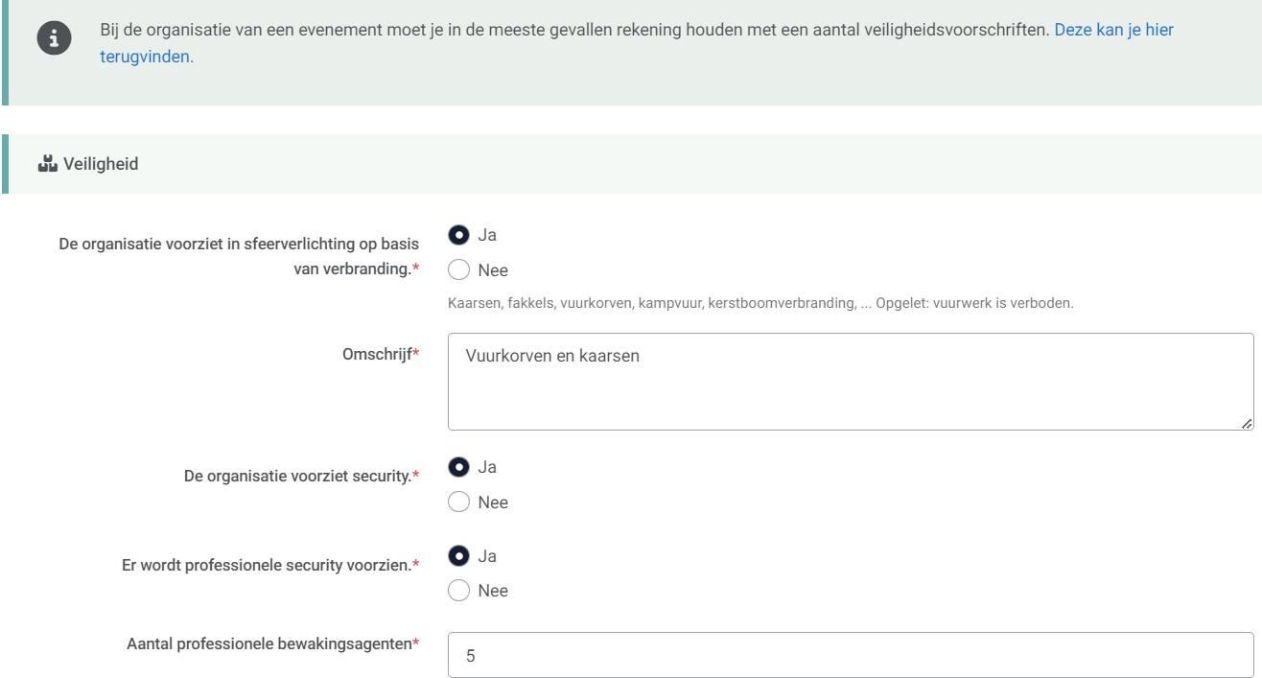The height and width of the screenshot is (678, 1262).
Task: Choose 'Ja' for organisatie voorziet security
Action: pos(458,467)
